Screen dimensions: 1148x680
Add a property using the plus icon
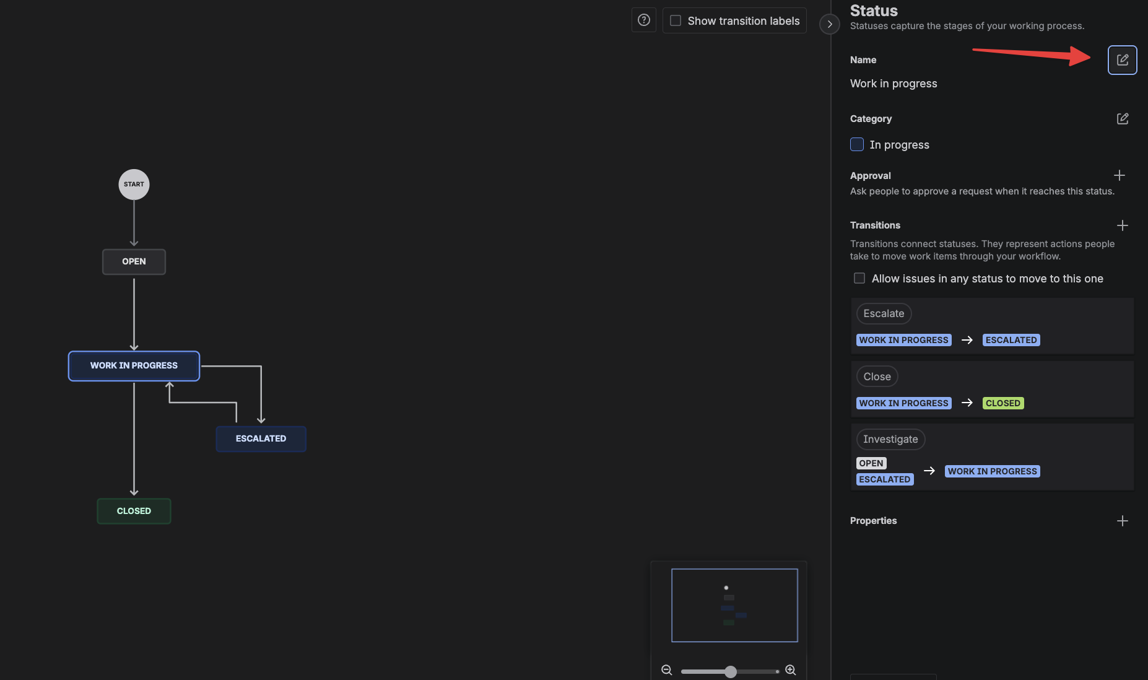(x=1122, y=521)
